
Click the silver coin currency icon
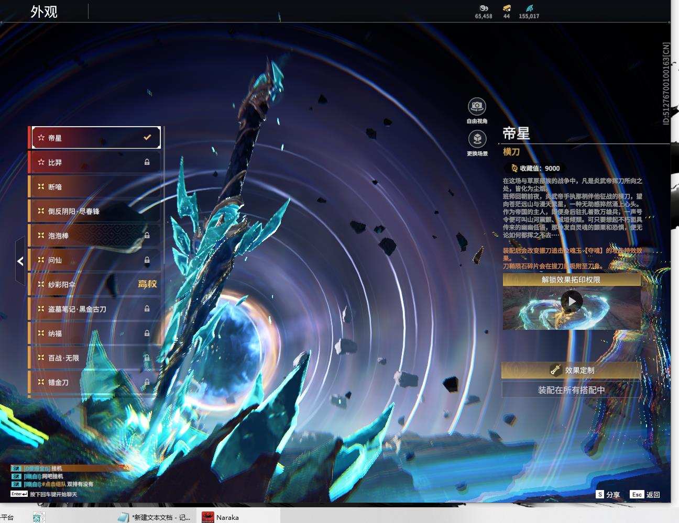tap(484, 8)
